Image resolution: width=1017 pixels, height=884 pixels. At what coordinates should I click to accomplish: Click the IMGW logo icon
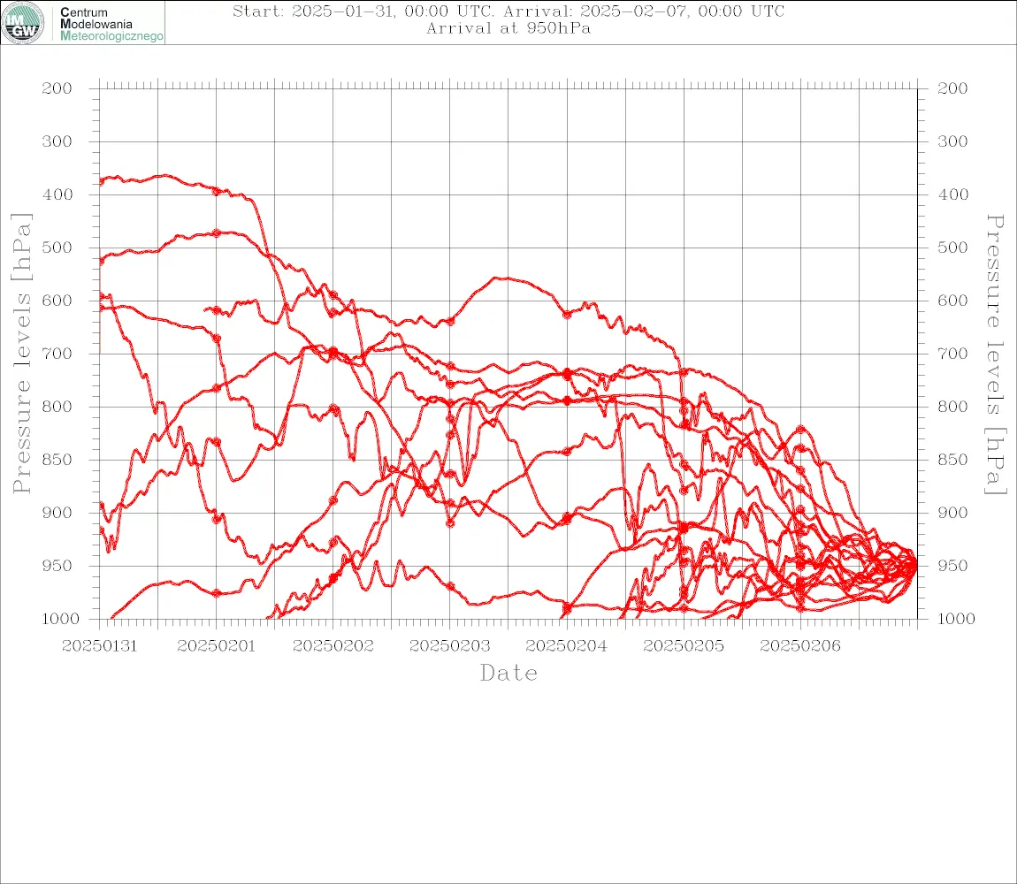[x=23, y=23]
